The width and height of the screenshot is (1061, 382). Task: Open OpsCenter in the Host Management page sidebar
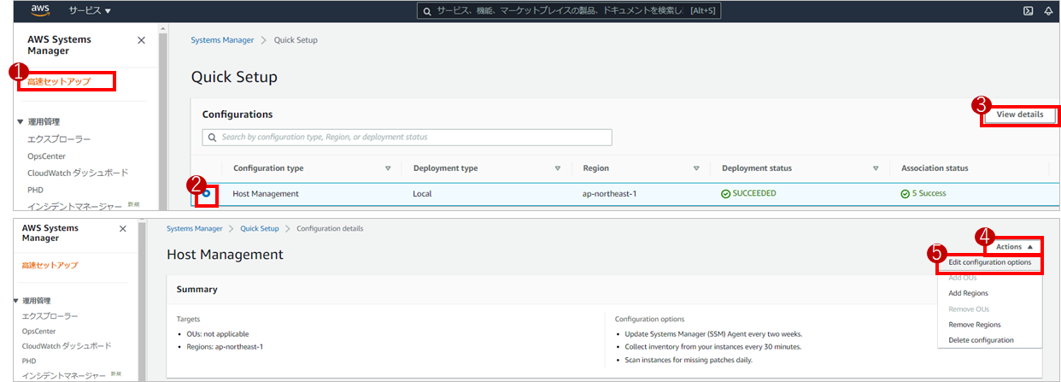tap(38, 331)
